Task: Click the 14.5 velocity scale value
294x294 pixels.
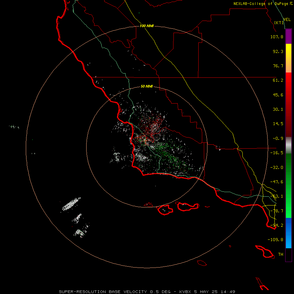Action: [x=278, y=124]
